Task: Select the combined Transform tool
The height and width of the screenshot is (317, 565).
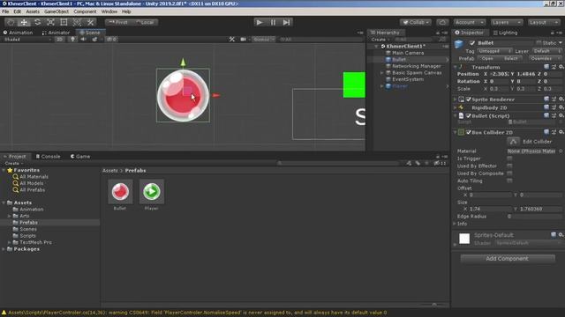Action: 77,22
